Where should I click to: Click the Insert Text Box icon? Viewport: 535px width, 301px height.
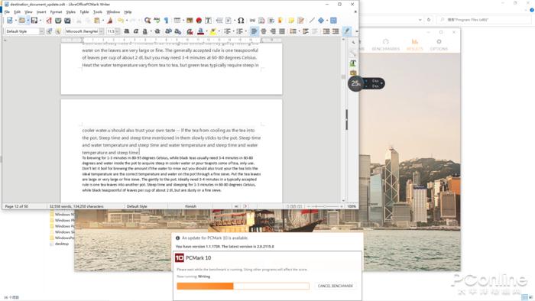(x=208, y=21)
